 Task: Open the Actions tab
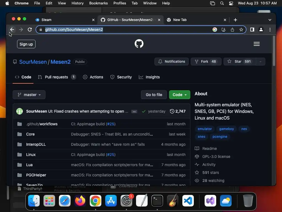pyautogui.click(x=93, y=77)
